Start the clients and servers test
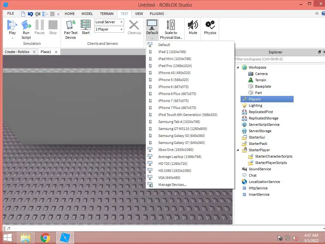The width and height of the screenshot is (325, 244). 86,27
